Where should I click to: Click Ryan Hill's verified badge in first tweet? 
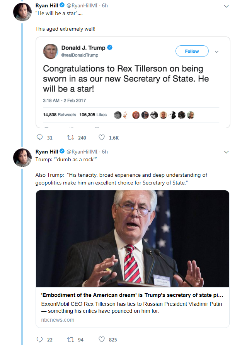click(x=61, y=6)
